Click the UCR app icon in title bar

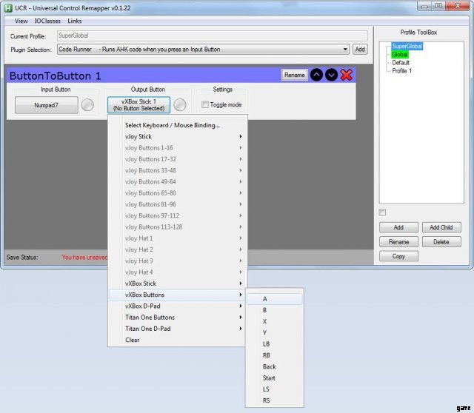(8, 6)
